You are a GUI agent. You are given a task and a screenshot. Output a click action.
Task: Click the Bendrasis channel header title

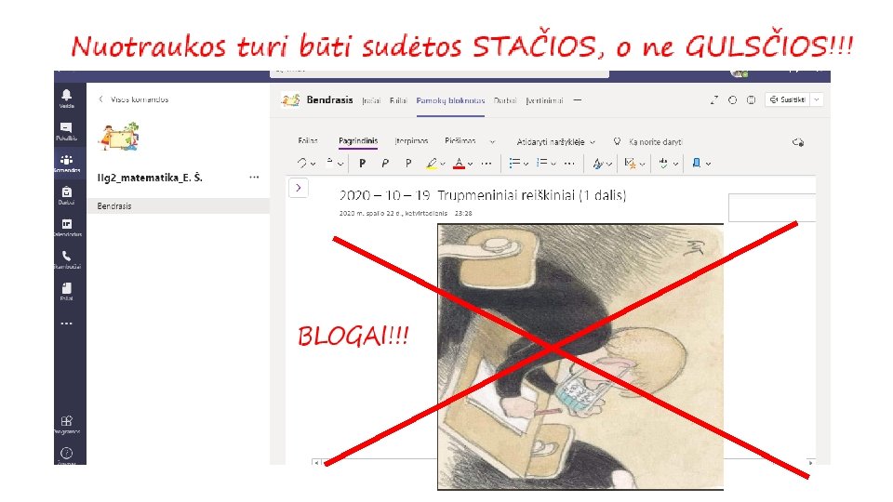[x=329, y=100]
